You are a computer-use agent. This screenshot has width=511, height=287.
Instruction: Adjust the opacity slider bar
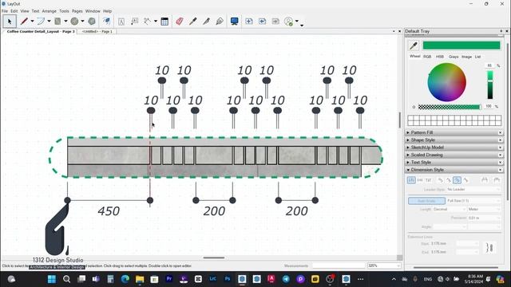[450, 107]
